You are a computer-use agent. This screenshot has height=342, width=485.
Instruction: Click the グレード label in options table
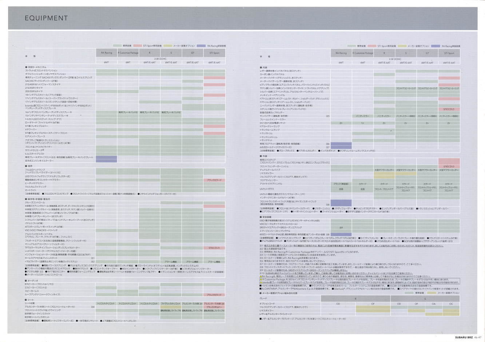coord(263,298)
